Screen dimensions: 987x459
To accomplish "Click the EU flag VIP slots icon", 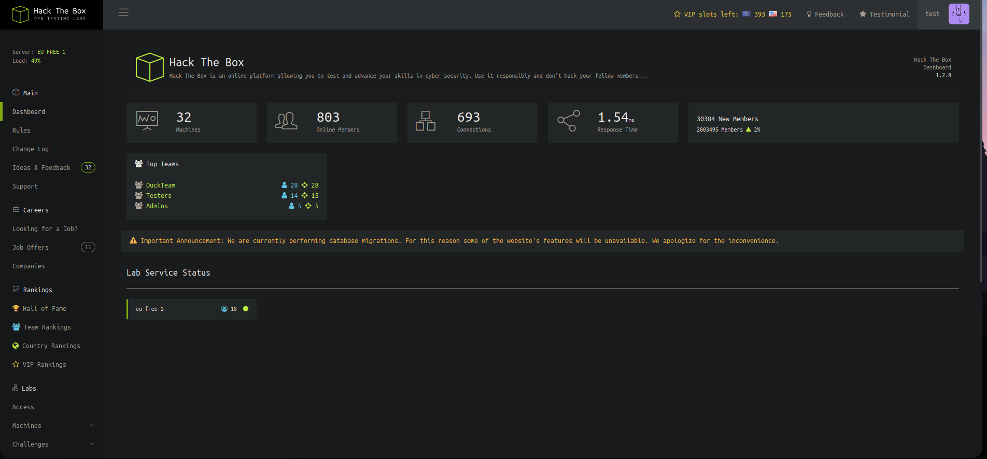I will [x=746, y=14].
